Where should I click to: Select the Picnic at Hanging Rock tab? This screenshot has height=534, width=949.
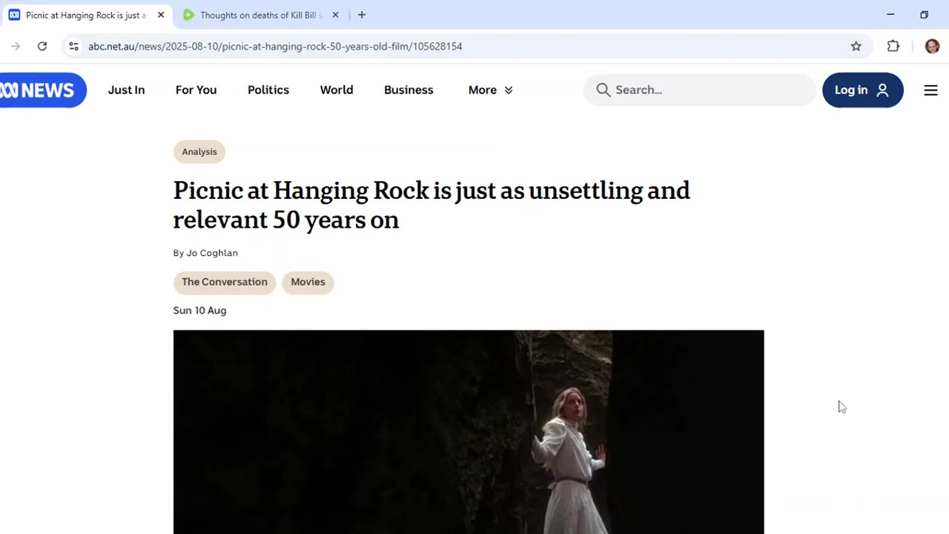85,15
